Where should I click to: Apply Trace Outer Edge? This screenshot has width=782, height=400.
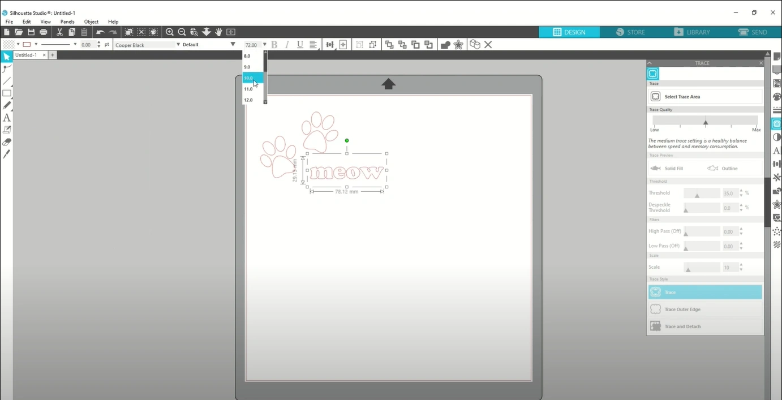click(x=704, y=309)
